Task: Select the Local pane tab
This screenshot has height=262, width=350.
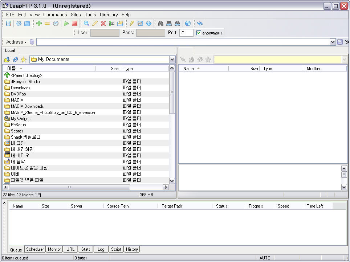Action: click(10, 50)
